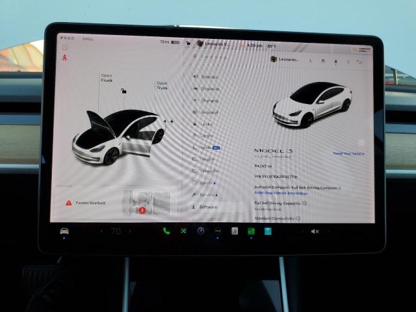Open the Autopilot menu item
The image size is (416, 312).
coord(205,112)
